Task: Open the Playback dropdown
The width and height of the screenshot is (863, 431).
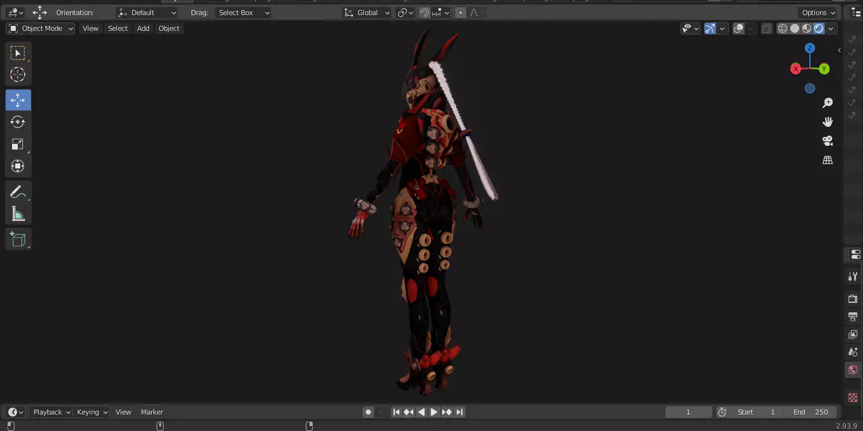Action: pos(52,412)
